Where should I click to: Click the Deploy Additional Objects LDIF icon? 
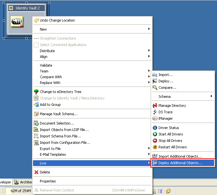155,162
